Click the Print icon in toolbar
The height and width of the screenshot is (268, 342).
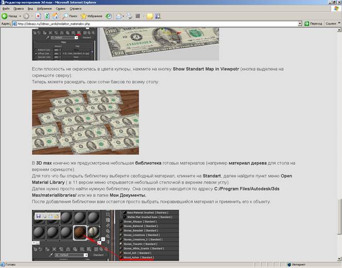[x=130, y=16]
